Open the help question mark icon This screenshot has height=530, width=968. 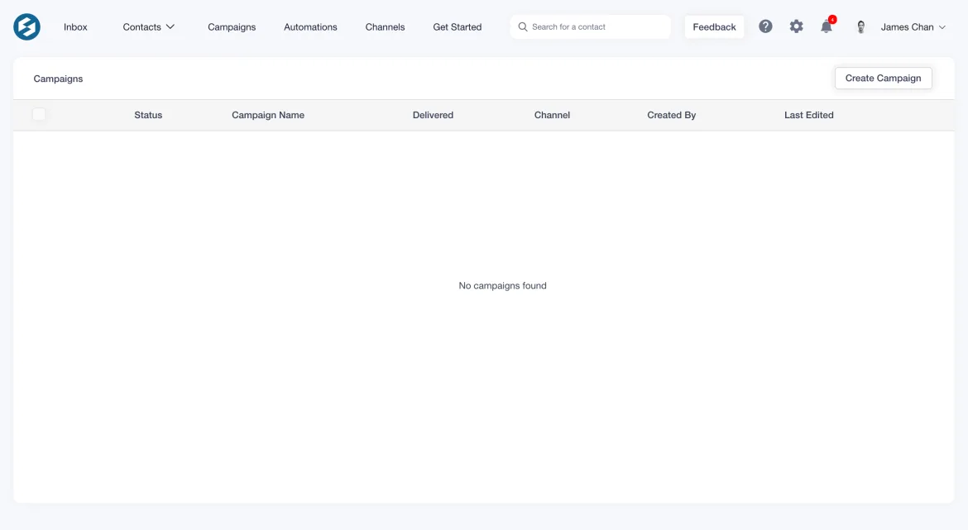point(765,26)
